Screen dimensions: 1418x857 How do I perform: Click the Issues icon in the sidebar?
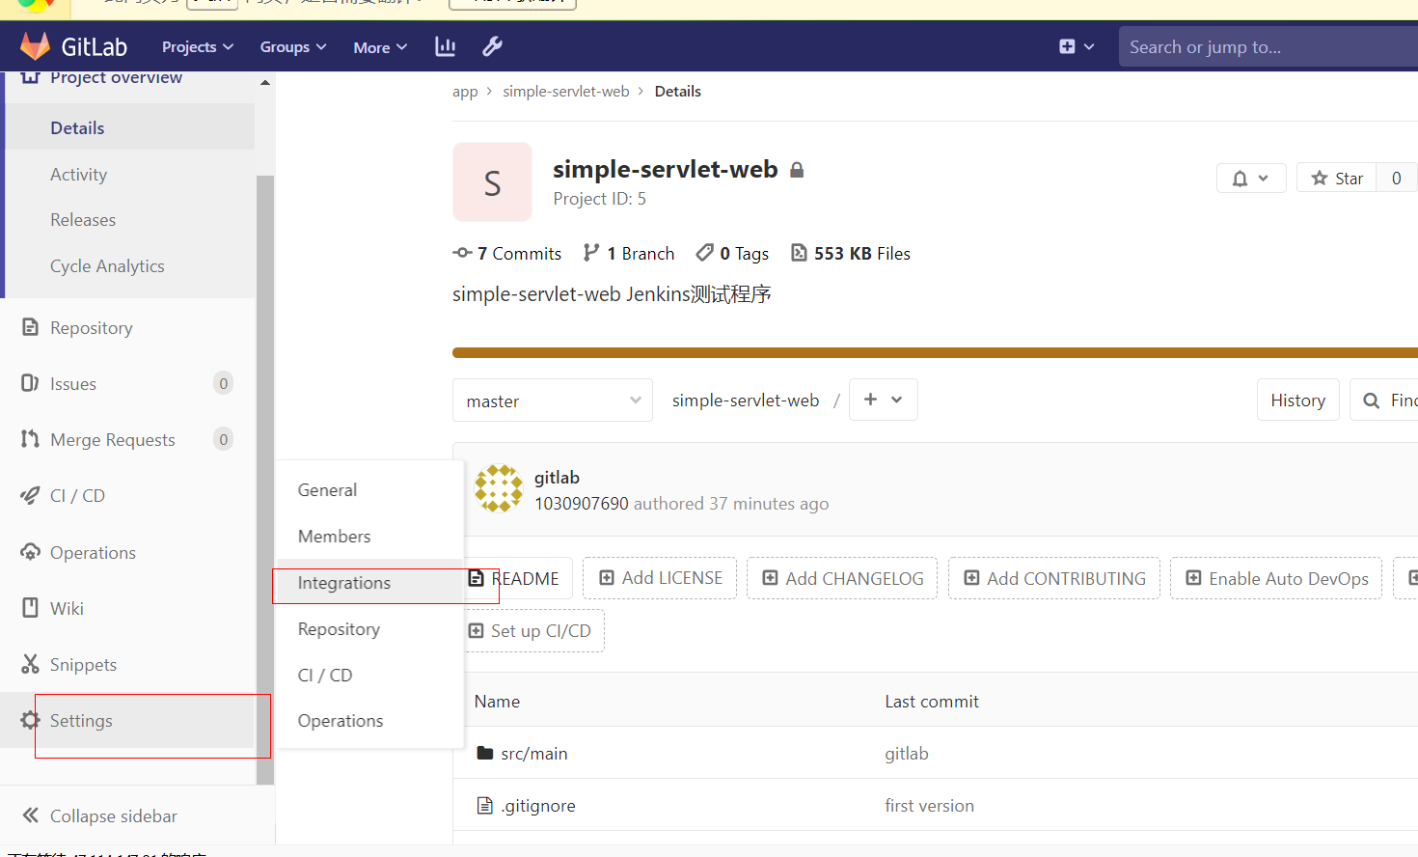[x=31, y=383]
